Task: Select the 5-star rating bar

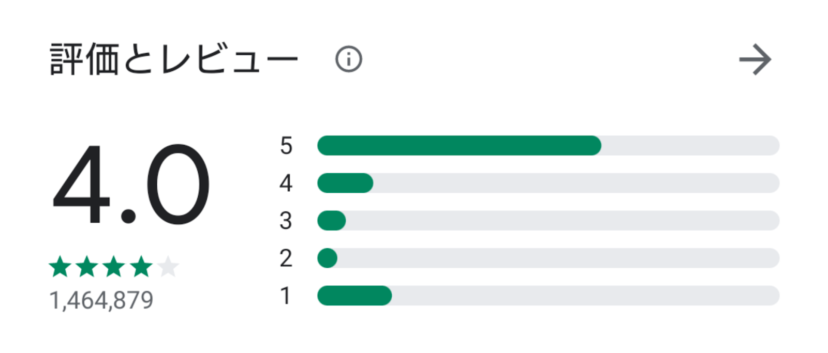Action: click(548, 145)
